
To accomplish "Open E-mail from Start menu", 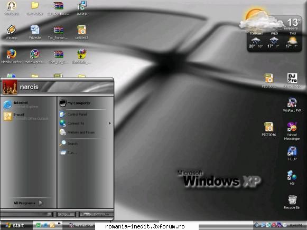I will (x=25, y=117).
